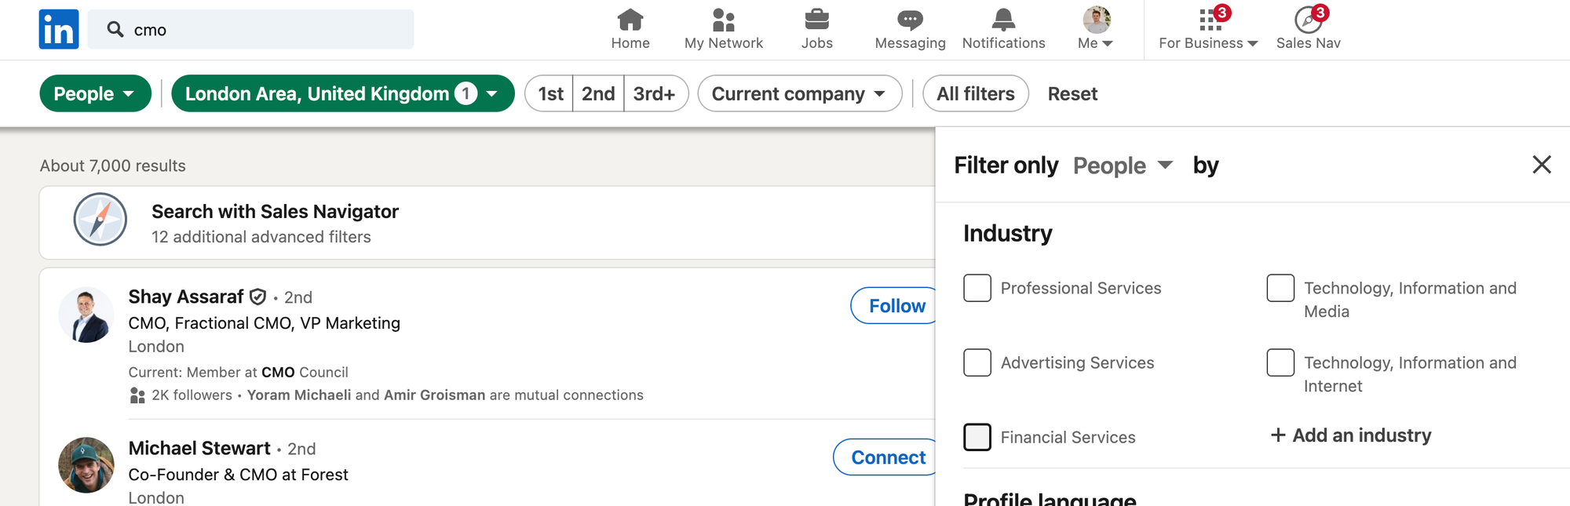The image size is (1570, 506).
Task: Expand London Area location filter dropdown
Action: (342, 93)
